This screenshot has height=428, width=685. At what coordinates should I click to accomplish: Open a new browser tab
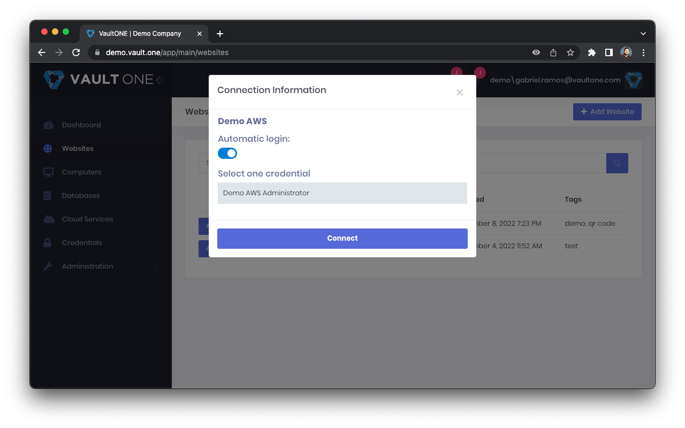[x=220, y=34]
